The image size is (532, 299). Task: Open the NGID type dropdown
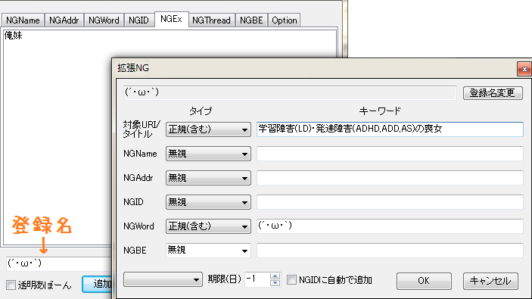click(x=208, y=202)
